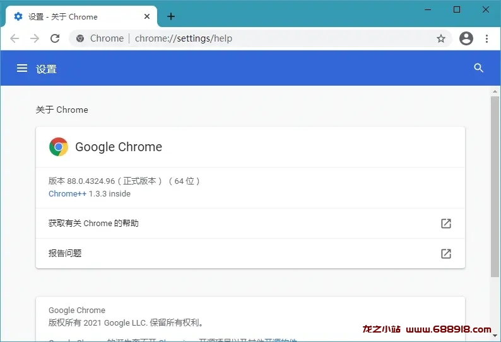Click the Chrome site info icon in address bar
This screenshot has height=342, width=501.
click(80, 38)
